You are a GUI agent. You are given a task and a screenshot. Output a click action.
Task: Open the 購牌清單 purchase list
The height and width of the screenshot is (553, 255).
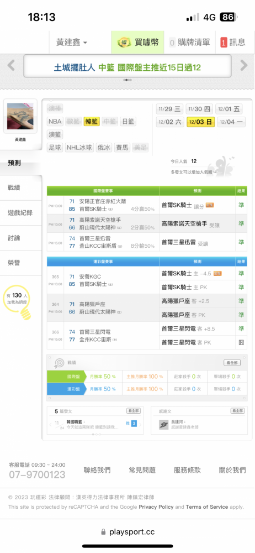coord(190,43)
